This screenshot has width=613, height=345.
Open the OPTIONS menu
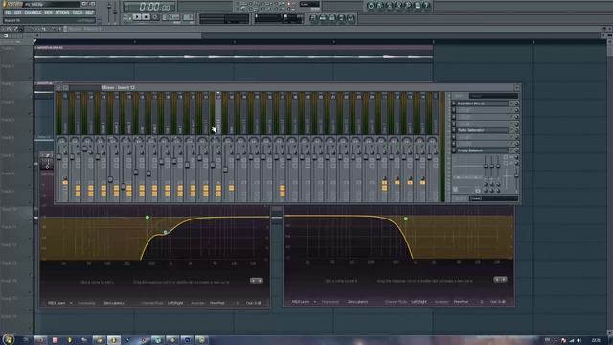[62, 12]
